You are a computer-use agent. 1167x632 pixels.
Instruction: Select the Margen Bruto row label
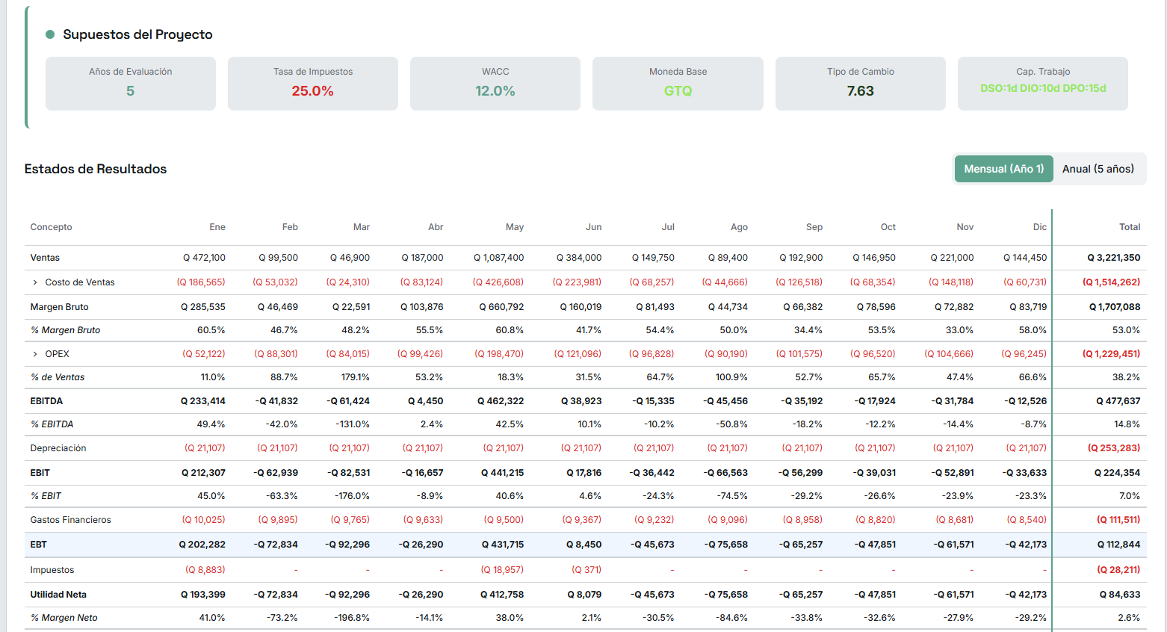pos(59,307)
